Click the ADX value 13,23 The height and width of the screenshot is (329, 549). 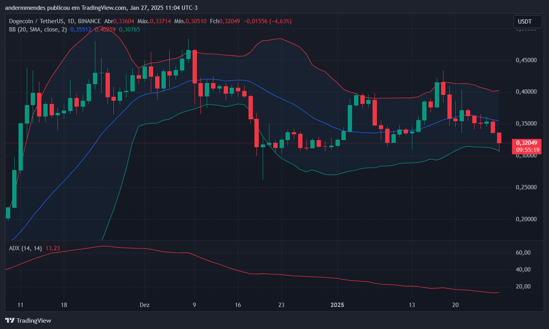pyautogui.click(x=53, y=248)
